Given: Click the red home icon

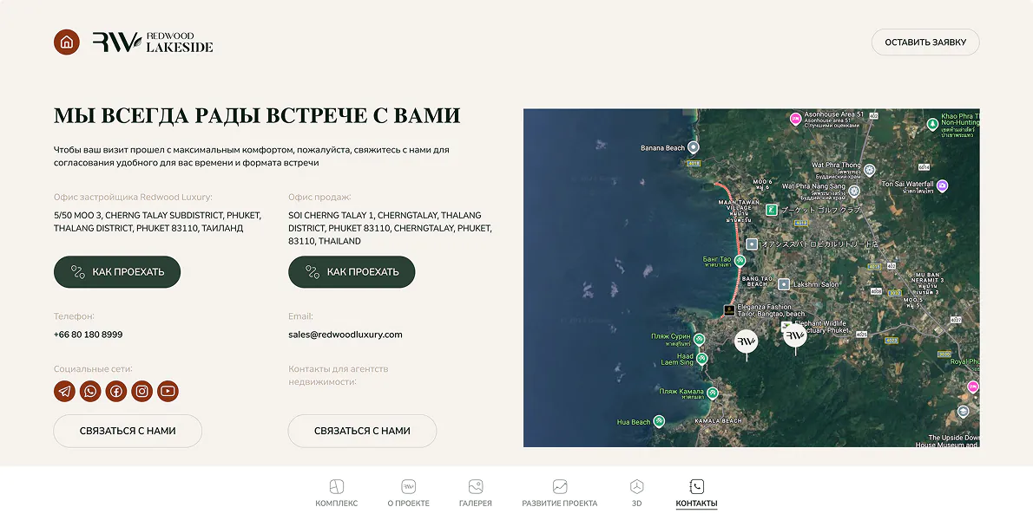Looking at the screenshot, I should point(67,42).
